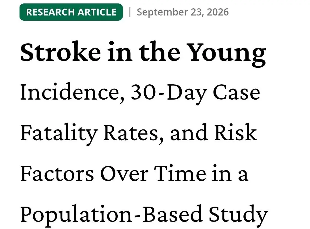
Task: Select the word Stroke in the heading
Action: coord(61,52)
